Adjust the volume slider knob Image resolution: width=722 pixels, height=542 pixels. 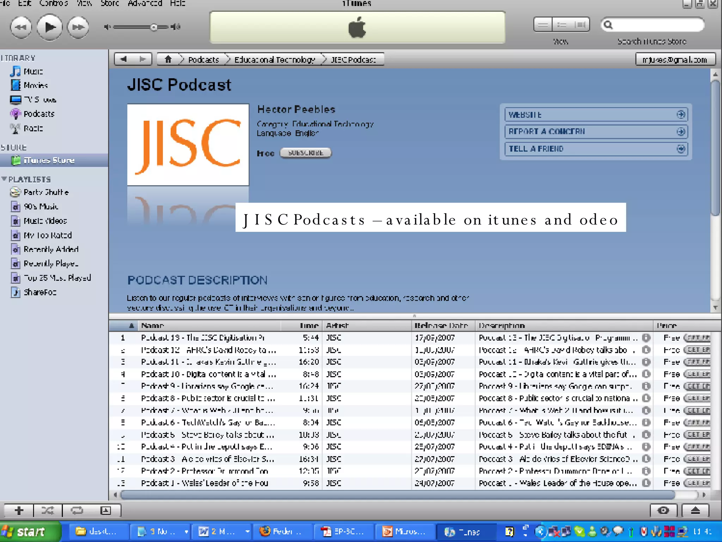[154, 27]
